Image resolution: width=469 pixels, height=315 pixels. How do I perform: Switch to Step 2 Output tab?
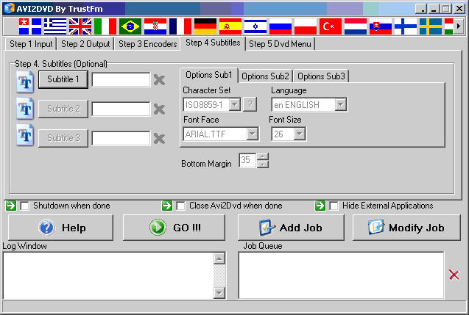[85, 44]
